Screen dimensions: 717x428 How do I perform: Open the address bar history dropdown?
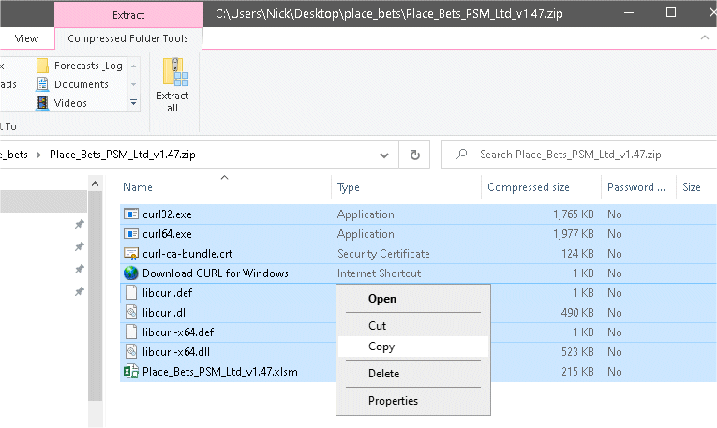[384, 155]
